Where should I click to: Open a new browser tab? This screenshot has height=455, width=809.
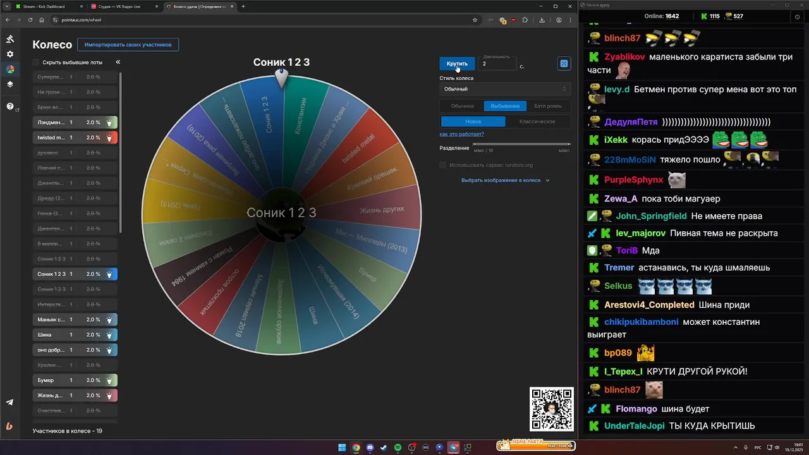[243, 6]
